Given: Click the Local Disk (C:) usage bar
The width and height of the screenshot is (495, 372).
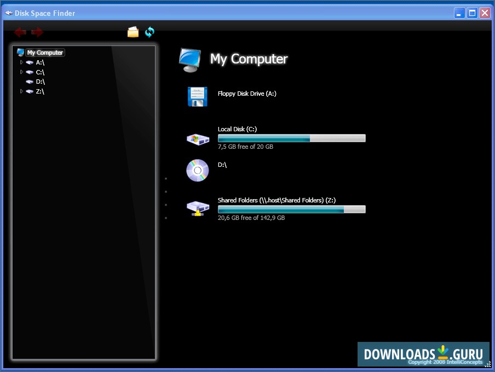Looking at the screenshot, I should pyautogui.click(x=292, y=138).
